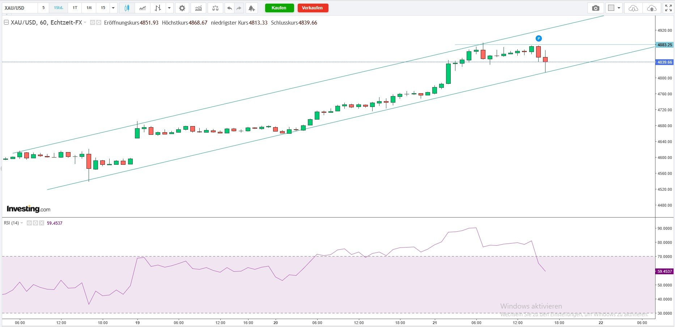Open the bar style dropdown arrow
The height and width of the screenshot is (327, 675).
[x=169, y=8]
